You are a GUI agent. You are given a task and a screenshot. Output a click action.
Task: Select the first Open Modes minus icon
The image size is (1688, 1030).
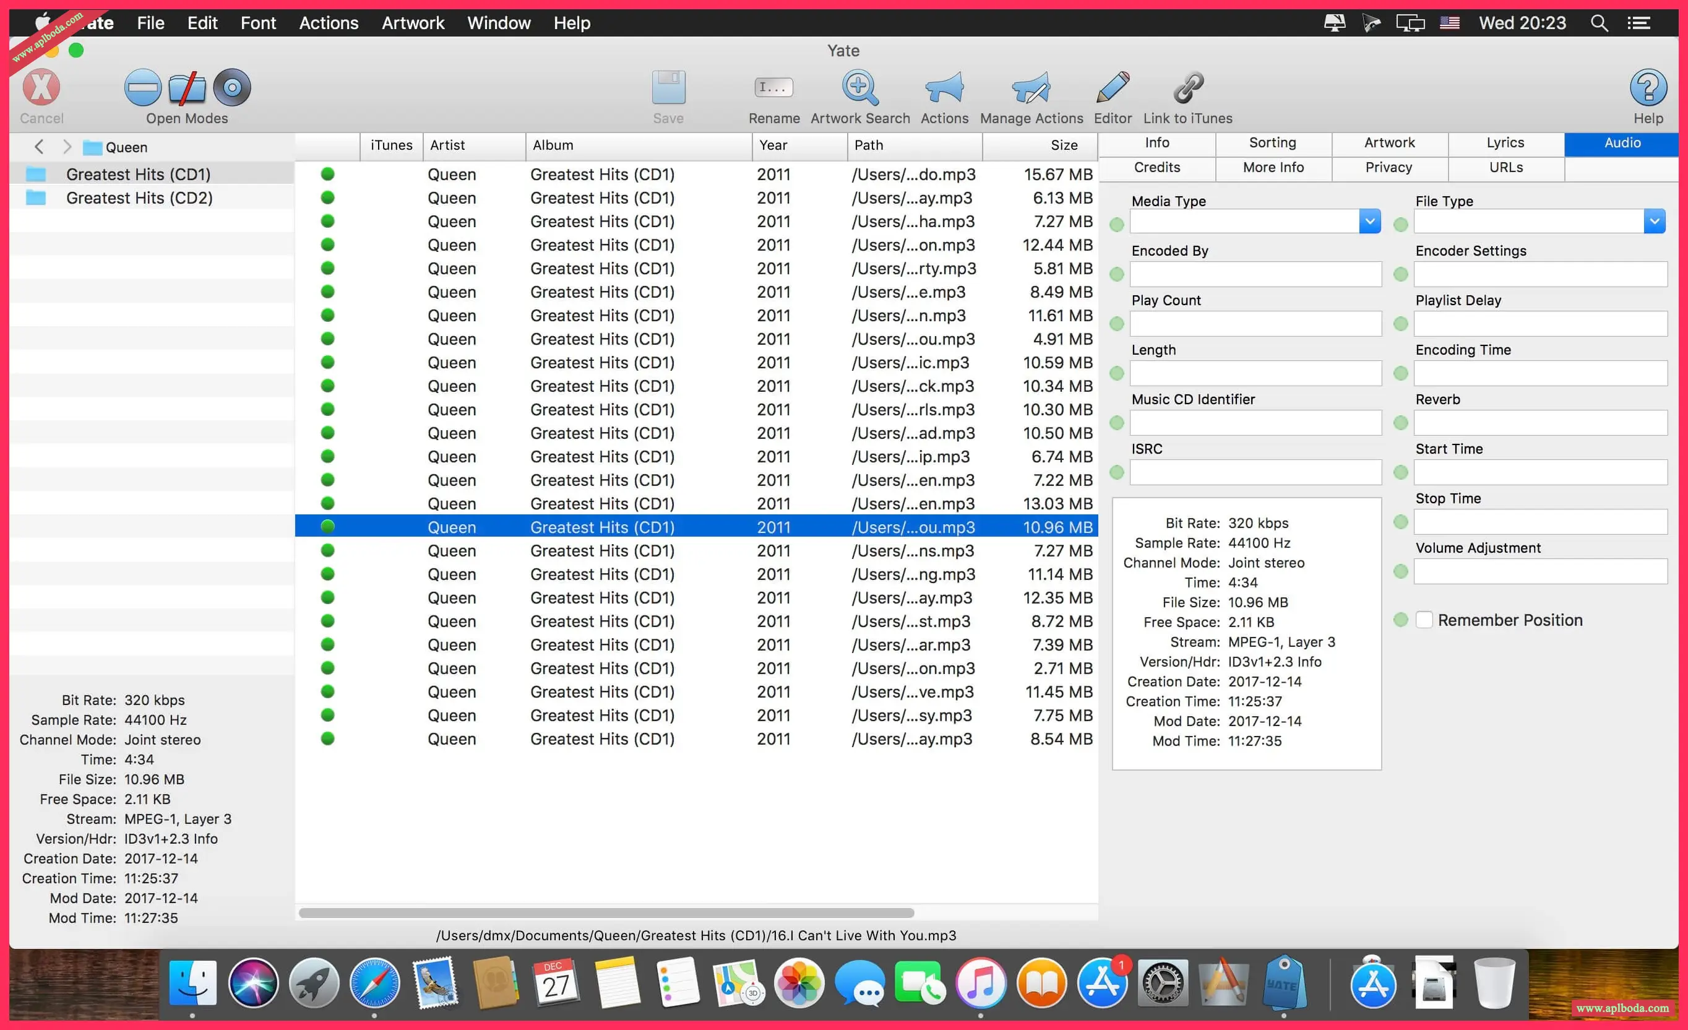click(142, 88)
